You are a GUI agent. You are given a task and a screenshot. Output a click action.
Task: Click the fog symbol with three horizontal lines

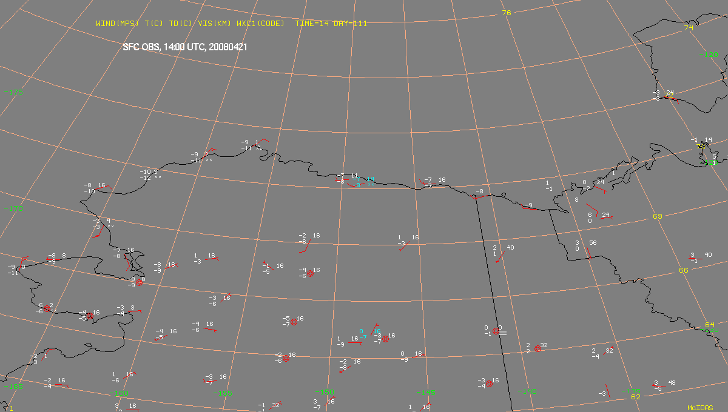pos(503,332)
